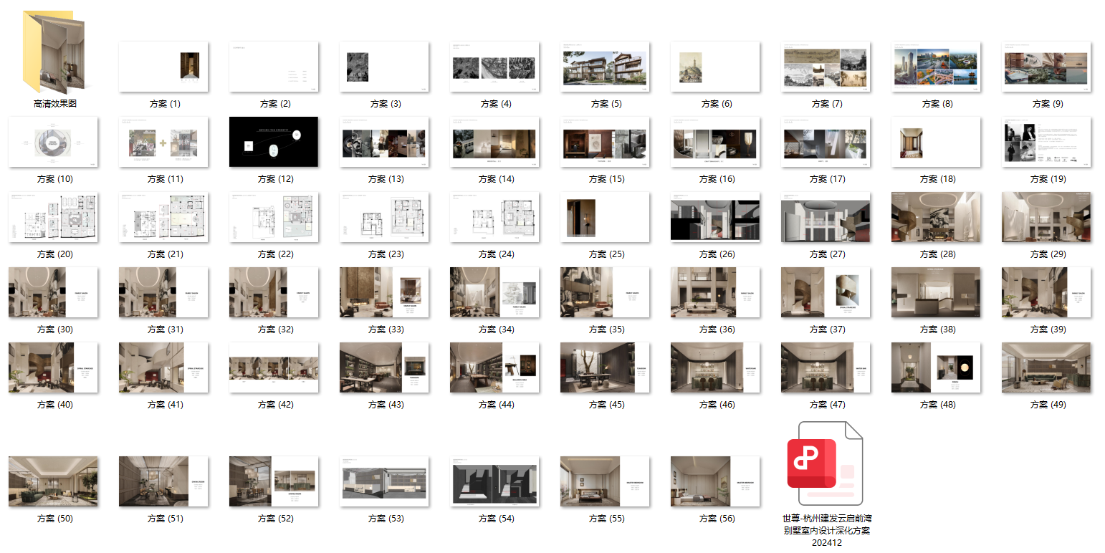The width and height of the screenshot is (1105, 553).
Task: Click the 方案 (42) triple-image thumbnail
Action: click(274, 367)
